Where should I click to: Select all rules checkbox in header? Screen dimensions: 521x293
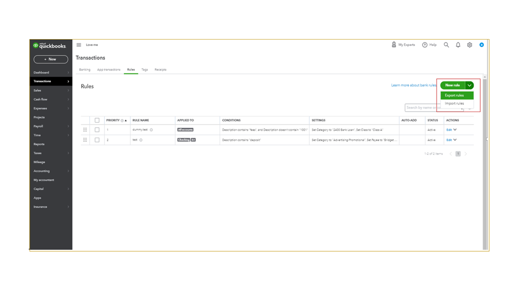[97, 120]
